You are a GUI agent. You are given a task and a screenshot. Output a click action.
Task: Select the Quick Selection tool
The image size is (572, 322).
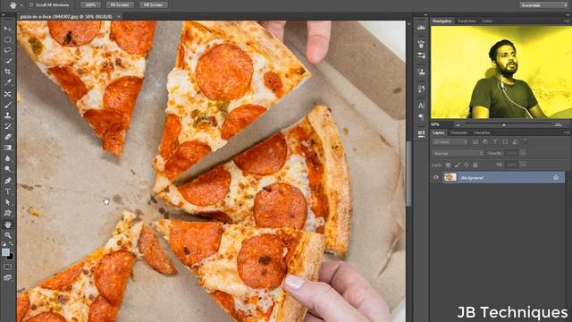(8, 61)
